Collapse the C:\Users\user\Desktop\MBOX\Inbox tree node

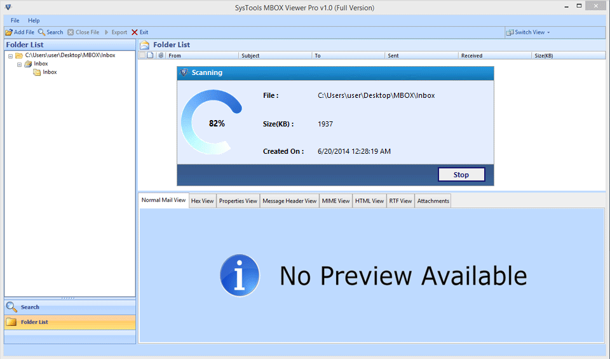(x=11, y=56)
